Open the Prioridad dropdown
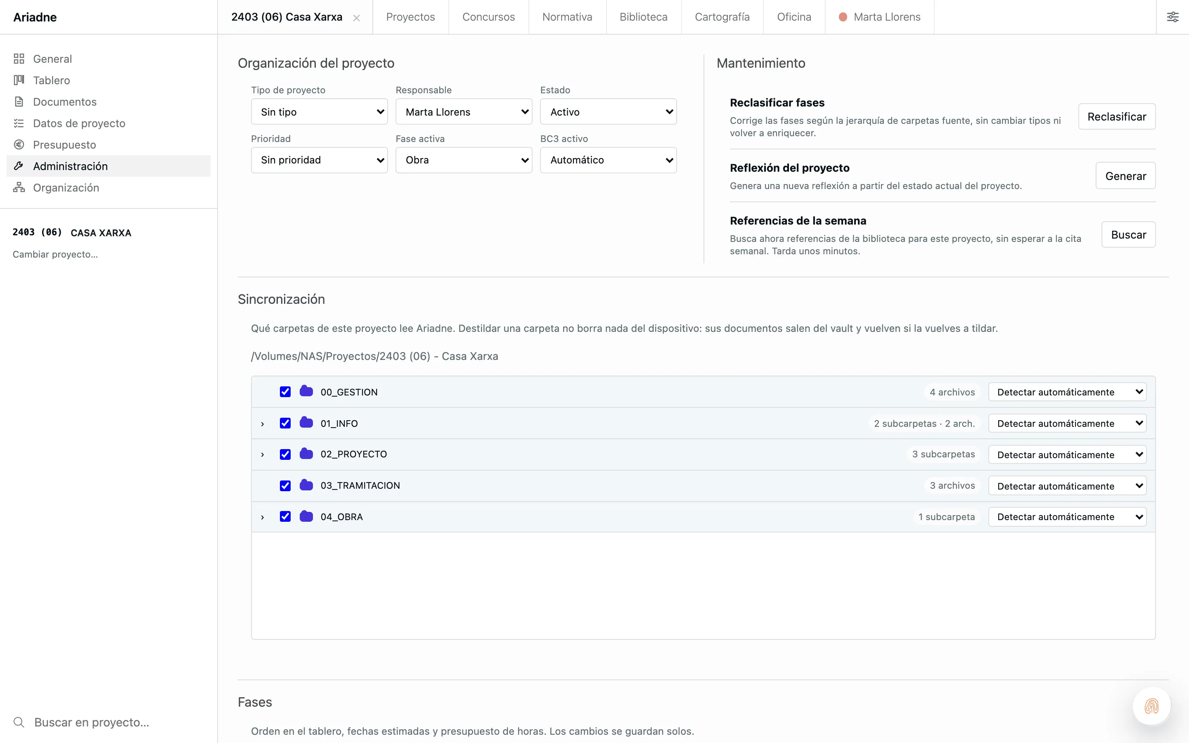 (320, 160)
